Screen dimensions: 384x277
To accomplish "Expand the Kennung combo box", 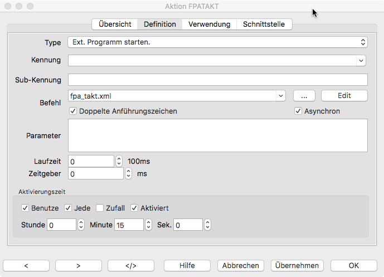I will pyautogui.click(x=361, y=60).
